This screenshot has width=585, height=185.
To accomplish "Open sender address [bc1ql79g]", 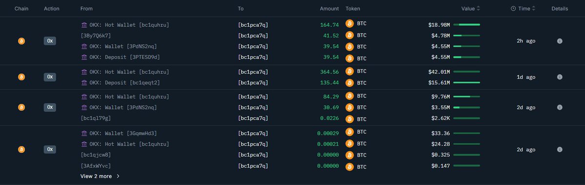I will [x=96, y=118].
